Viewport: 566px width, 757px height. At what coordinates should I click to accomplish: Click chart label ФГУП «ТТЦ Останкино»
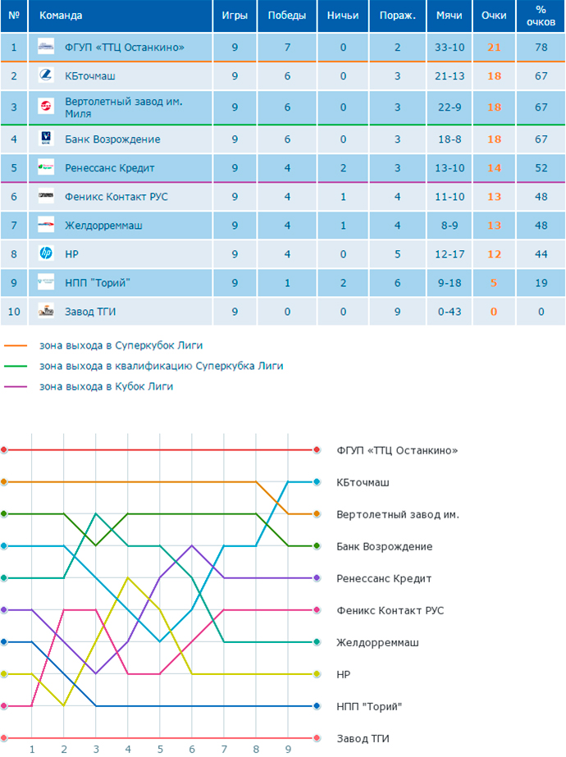tap(397, 450)
